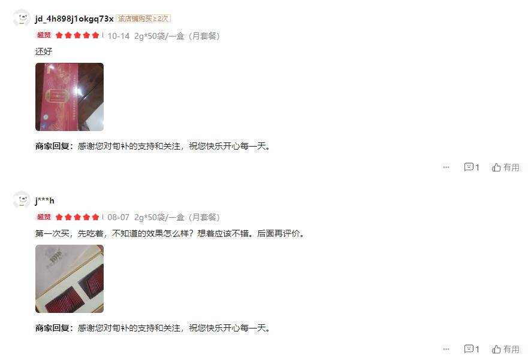Click the 该店铺购买≥2次 badge
Viewport: 528px width, 362px height.
point(143,19)
